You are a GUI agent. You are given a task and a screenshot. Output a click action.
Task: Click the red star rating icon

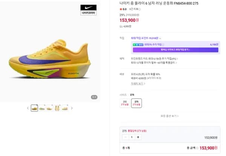[x=121, y=9]
